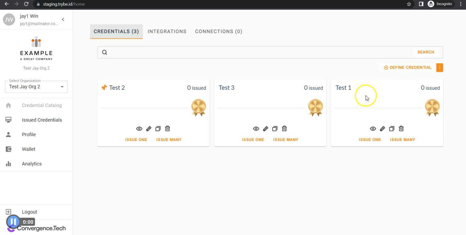Switch to the Integrations tab
This screenshot has width=466, height=235.
pos(167,32)
